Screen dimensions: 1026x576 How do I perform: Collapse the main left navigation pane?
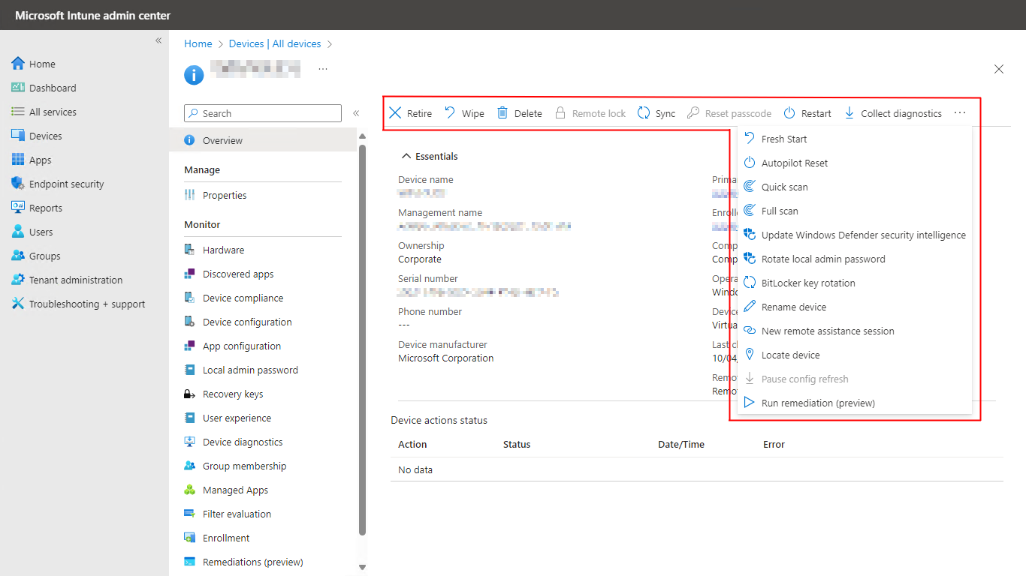pyautogui.click(x=158, y=40)
